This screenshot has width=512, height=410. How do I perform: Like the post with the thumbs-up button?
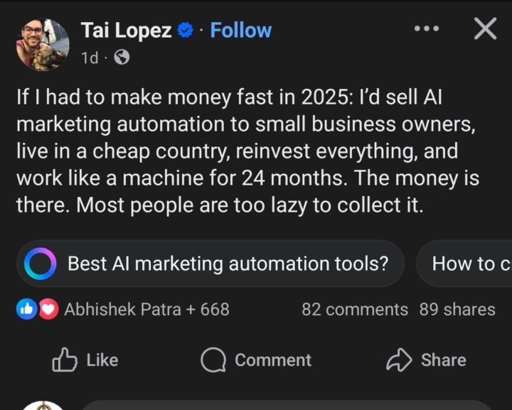pos(85,360)
